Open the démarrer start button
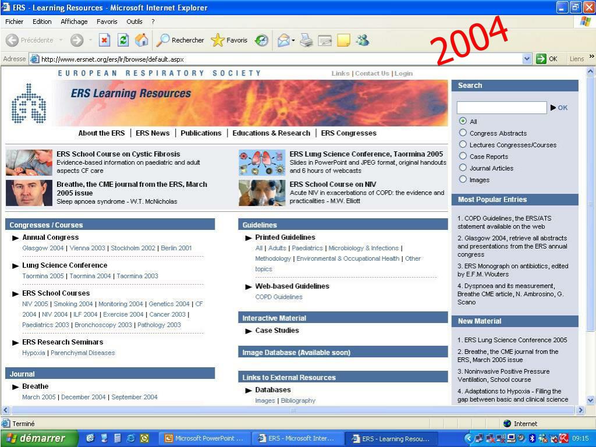The width and height of the screenshot is (596, 447). [x=39, y=438]
